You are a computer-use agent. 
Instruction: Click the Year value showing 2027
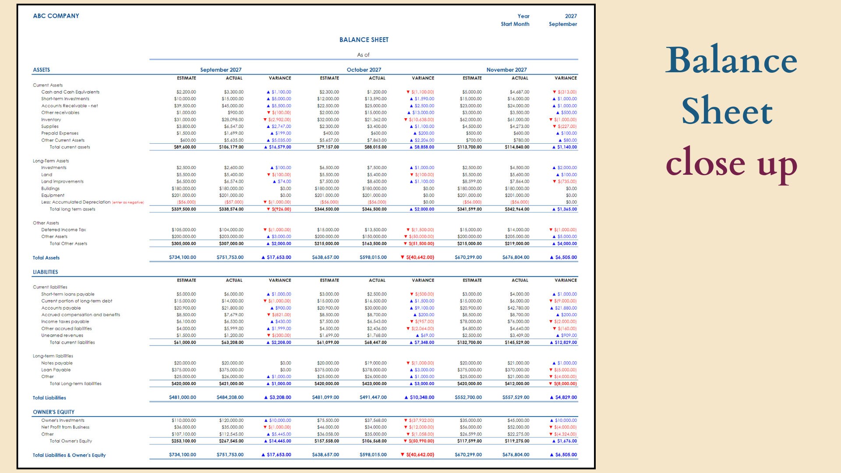pos(570,16)
